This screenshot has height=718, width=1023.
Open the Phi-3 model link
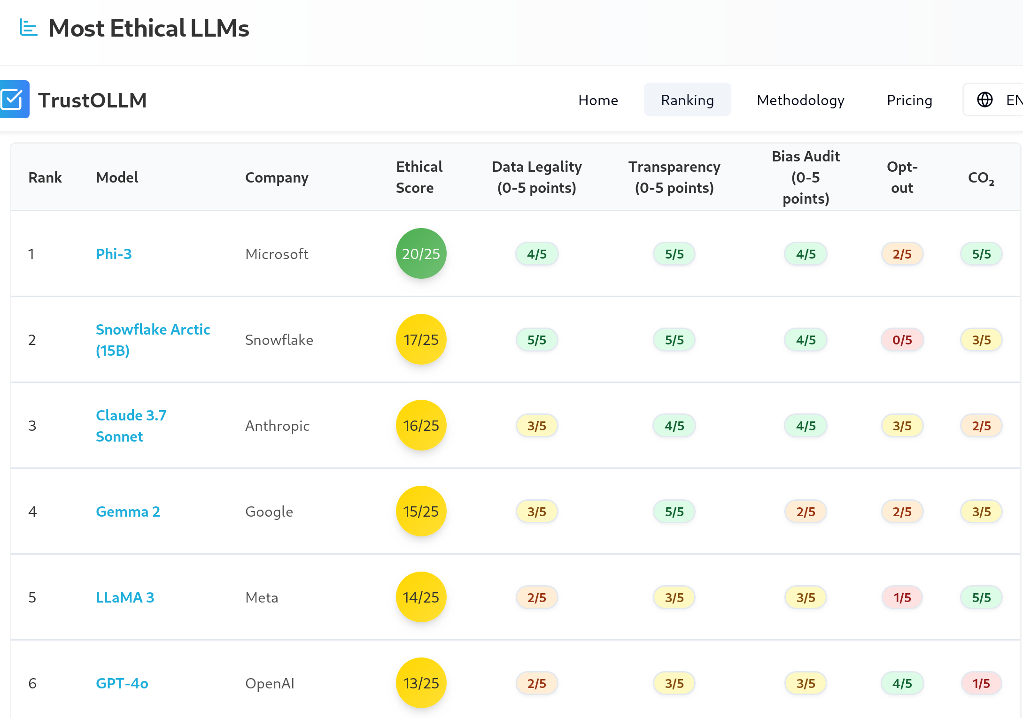click(114, 254)
